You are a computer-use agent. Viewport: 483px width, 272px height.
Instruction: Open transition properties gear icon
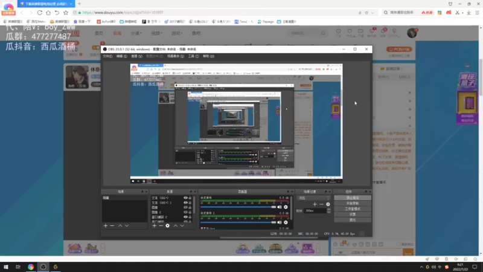(x=328, y=204)
